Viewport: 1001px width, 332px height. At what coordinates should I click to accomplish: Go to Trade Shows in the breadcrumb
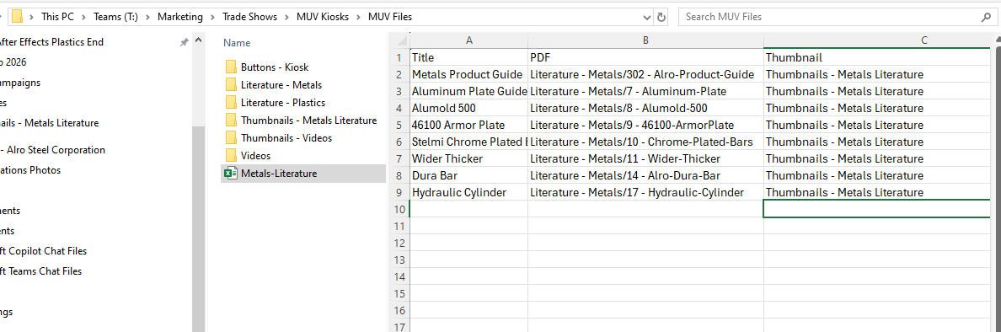[x=249, y=17]
